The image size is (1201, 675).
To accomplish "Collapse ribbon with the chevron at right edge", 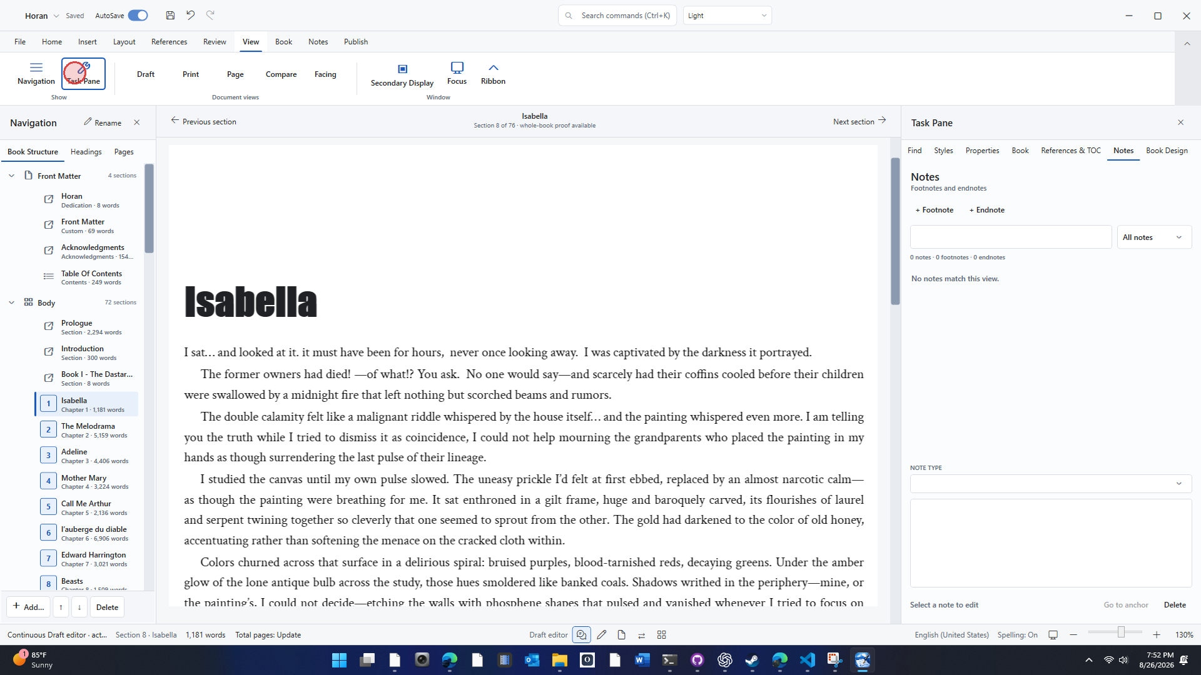I will click(x=1187, y=43).
